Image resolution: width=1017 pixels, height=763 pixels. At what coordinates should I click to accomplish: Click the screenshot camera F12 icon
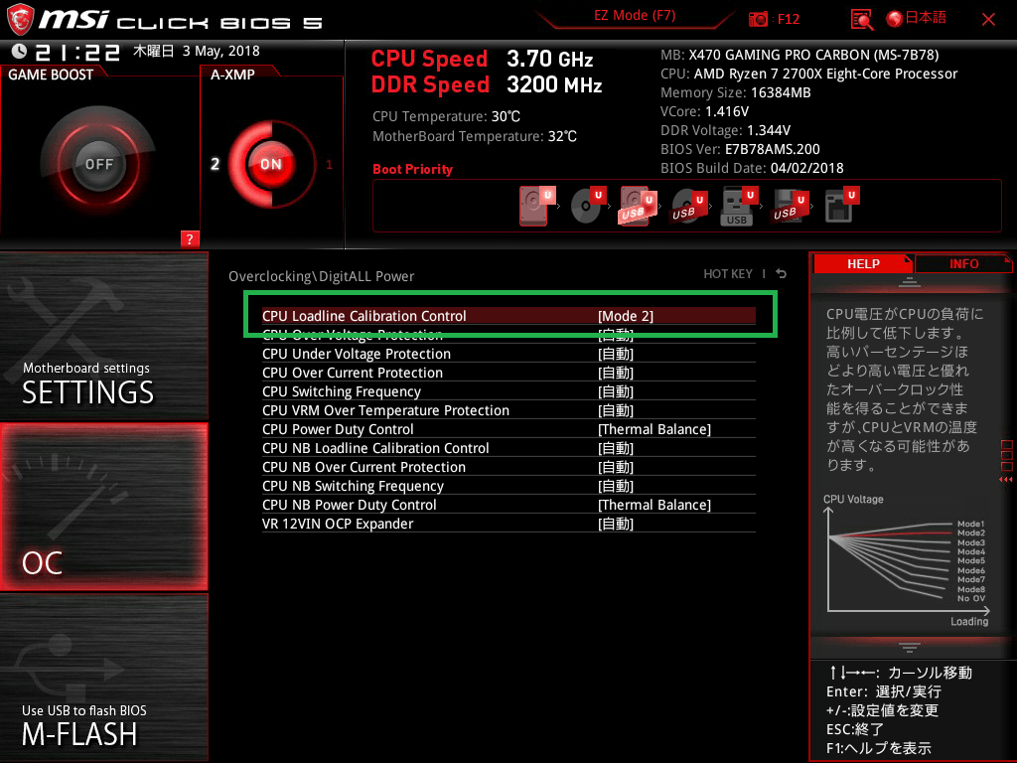pyautogui.click(x=758, y=19)
